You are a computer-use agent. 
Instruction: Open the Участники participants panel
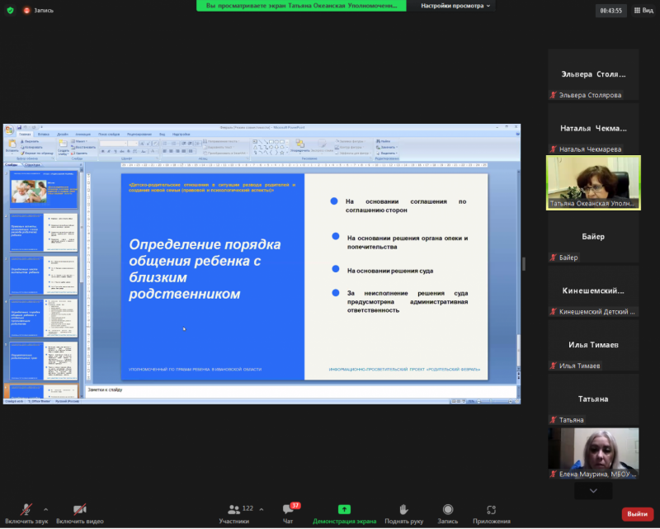233,513
